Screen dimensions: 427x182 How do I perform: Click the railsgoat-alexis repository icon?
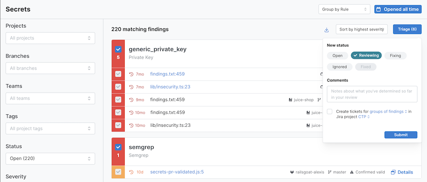(x=292, y=172)
